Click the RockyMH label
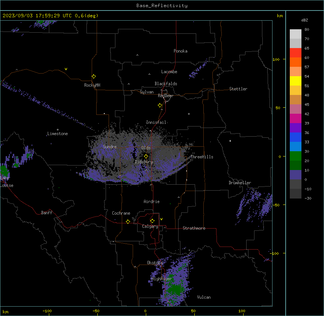The image size is (324, 316). [92, 85]
